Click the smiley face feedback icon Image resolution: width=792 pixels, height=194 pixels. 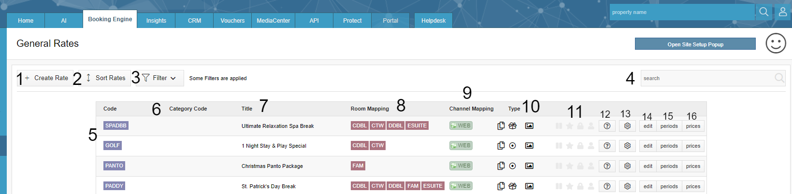click(x=776, y=43)
